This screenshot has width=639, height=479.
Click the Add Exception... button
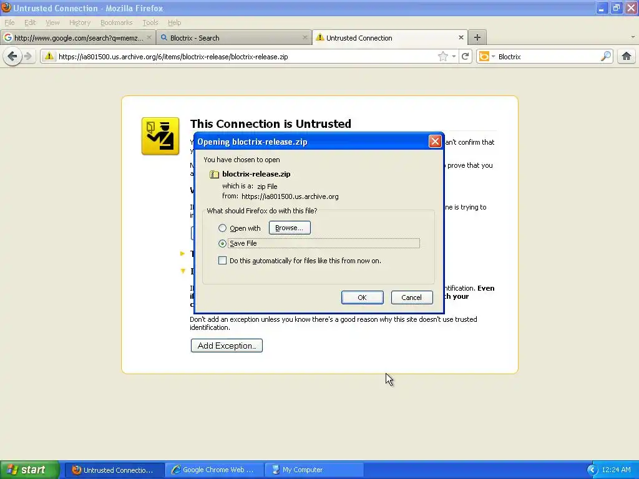[x=227, y=346]
